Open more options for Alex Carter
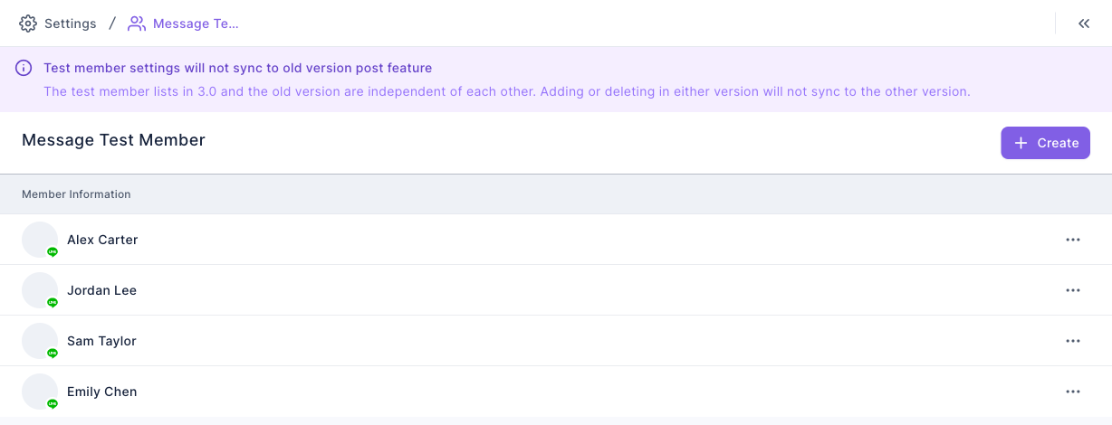This screenshot has width=1112, height=425. pyautogui.click(x=1073, y=240)
